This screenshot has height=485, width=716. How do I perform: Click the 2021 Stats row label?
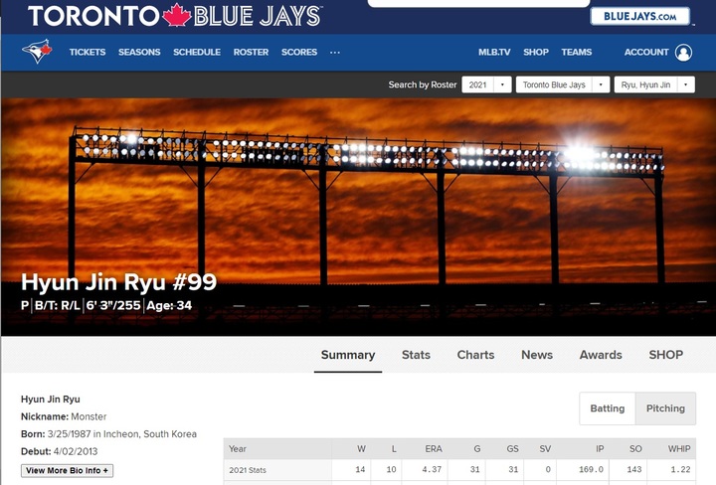(x=248, y=470)
